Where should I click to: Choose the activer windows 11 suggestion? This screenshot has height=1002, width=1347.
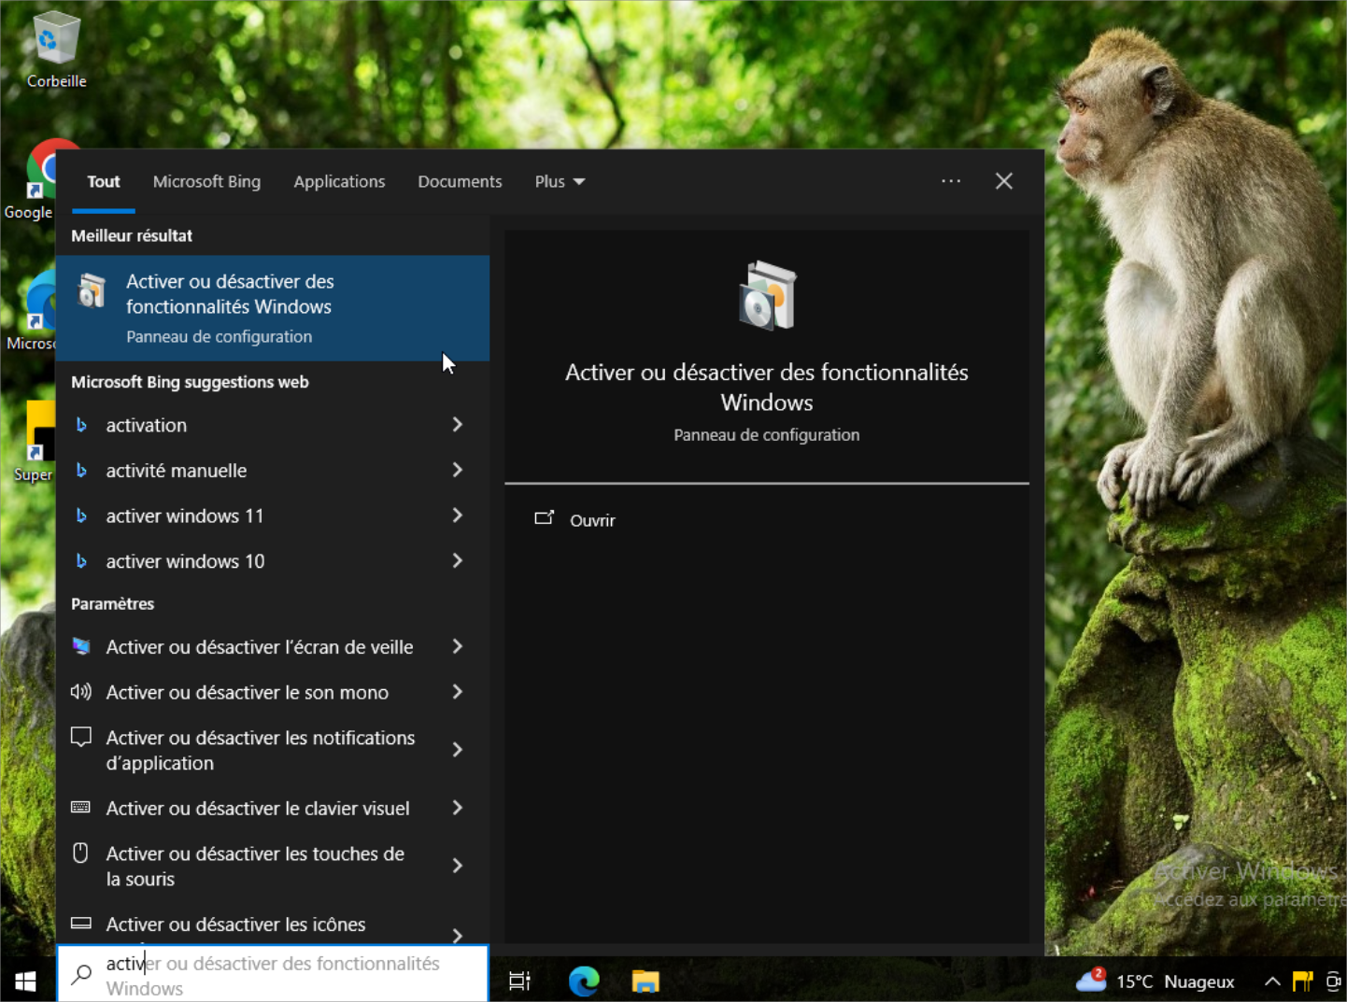273,515
